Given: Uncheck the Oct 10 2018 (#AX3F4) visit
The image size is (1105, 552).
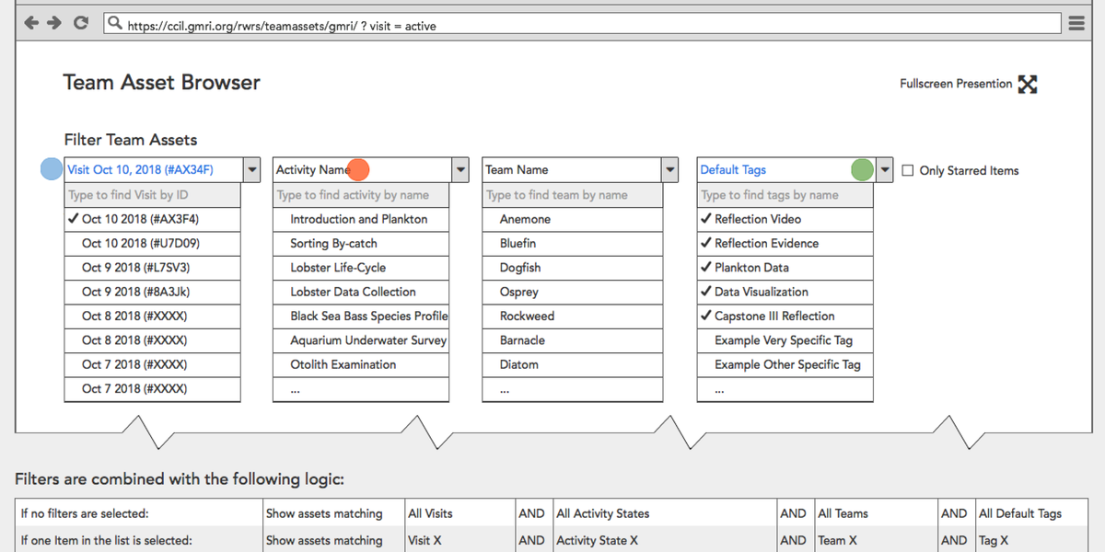Looking at the screenshot, I should point(152,219).
